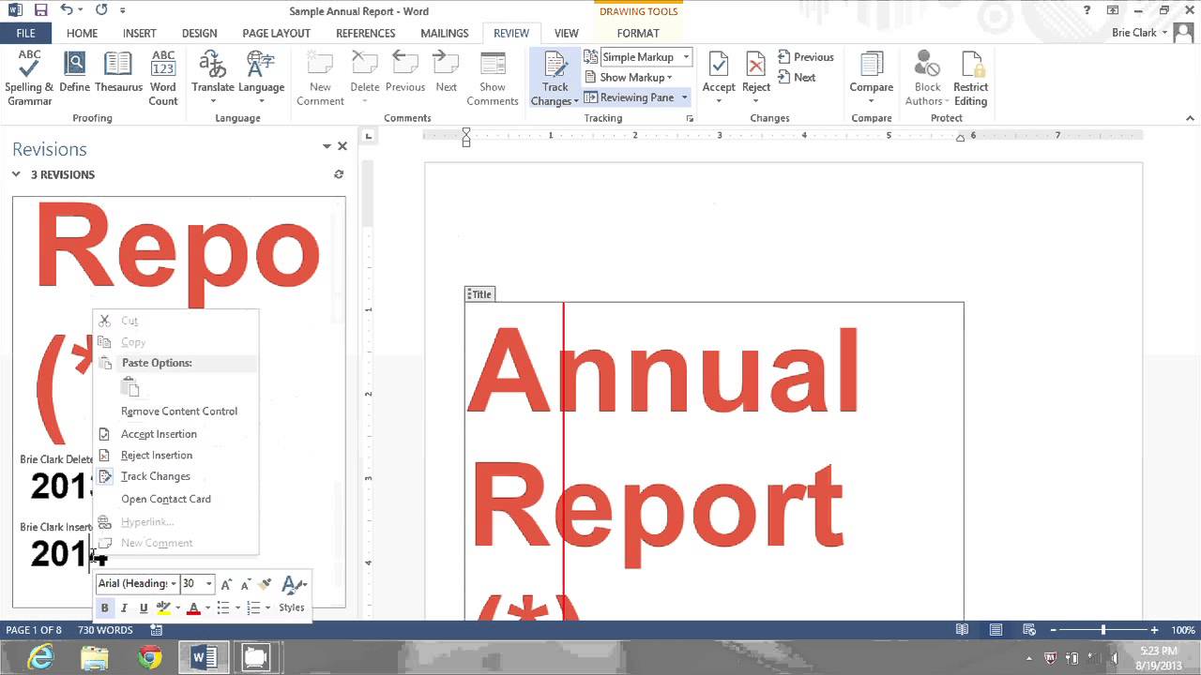The width and height of the screenshot is (1201, 675).
Task: Click Format Painter in mini toolbar
Action: [x=266, y=584]
